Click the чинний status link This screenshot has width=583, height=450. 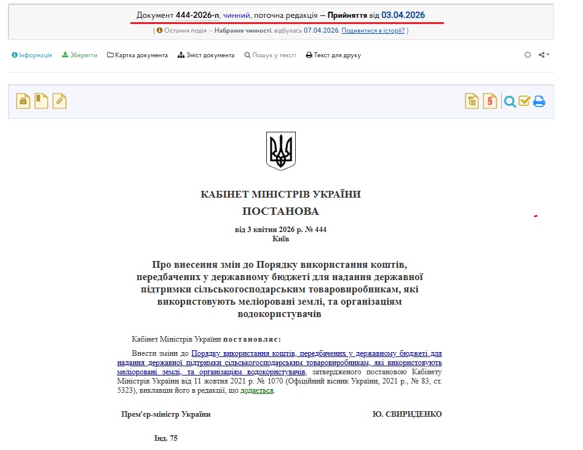pyautogui.click(x=237, y=15)
